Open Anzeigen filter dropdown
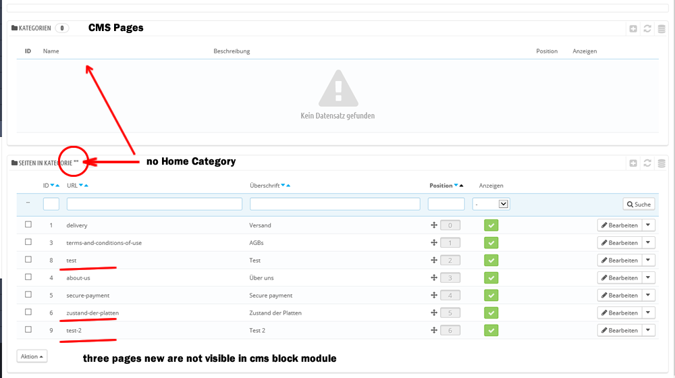675x378 pixels. point(491,204)
